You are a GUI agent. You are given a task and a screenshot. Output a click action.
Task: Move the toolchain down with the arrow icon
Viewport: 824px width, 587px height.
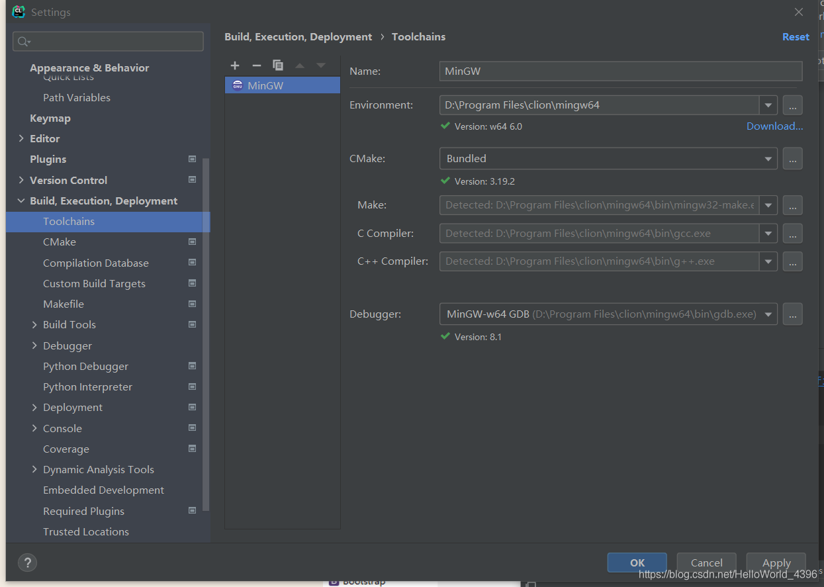click(x=321, y=65)
